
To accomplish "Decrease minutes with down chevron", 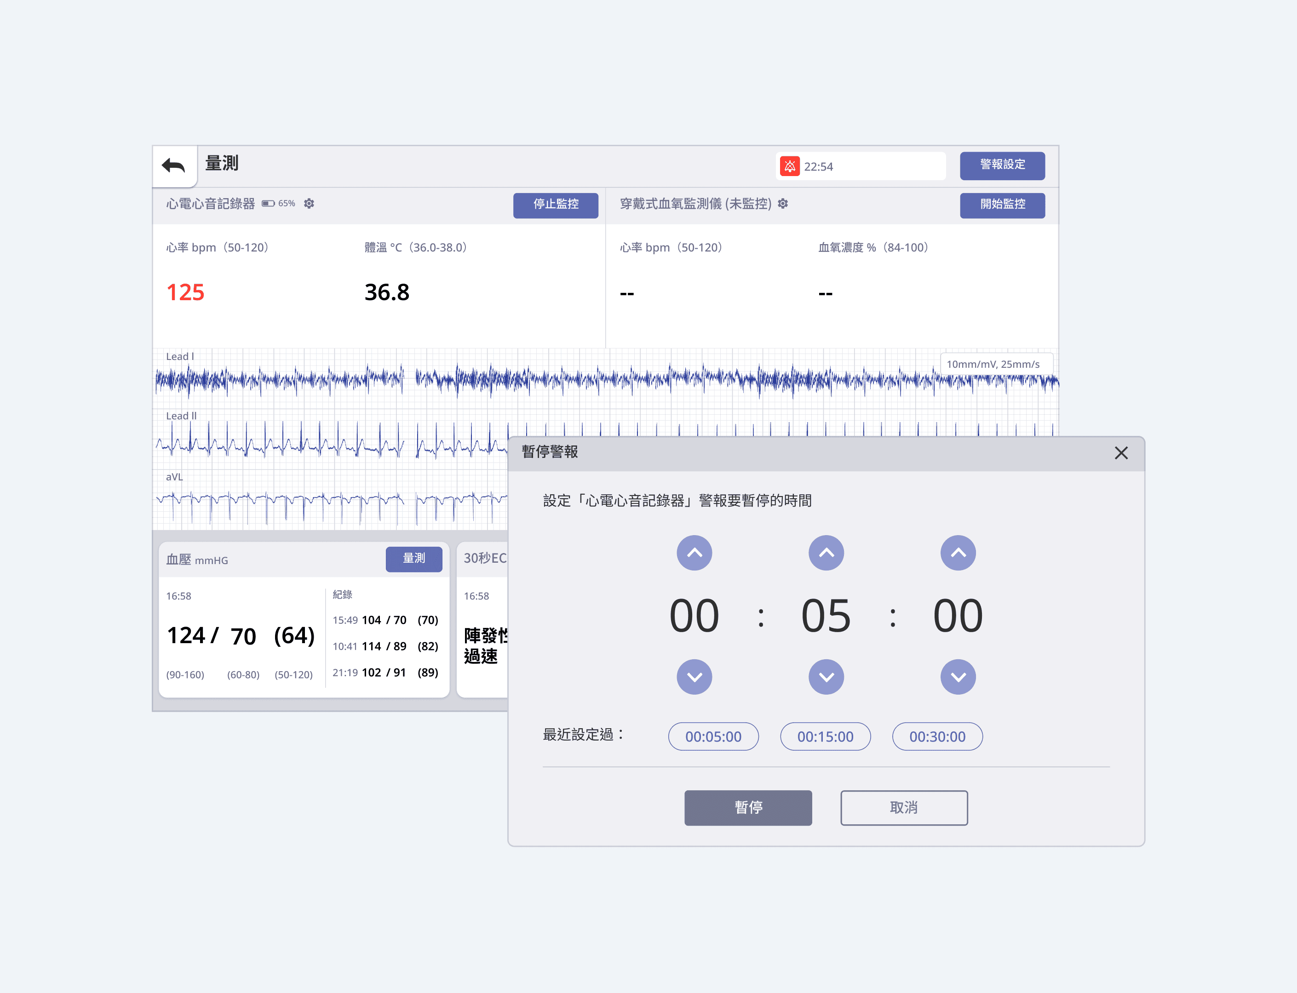I will (826, 677).
